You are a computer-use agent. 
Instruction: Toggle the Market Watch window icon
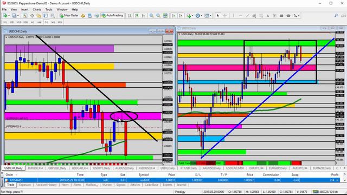pyautogui.click(x=25, y=16)
